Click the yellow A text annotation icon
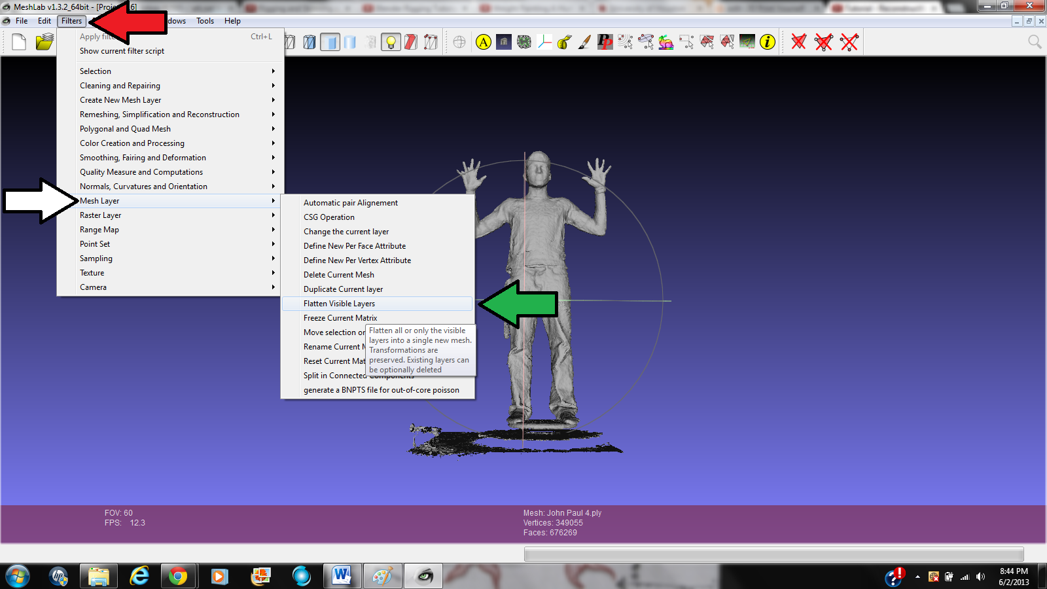Viewport: 1047px width, 589px height. [x=484, y=42]
